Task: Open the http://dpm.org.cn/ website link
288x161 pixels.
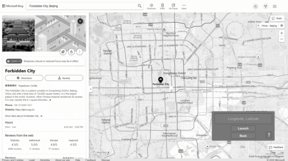Action: pyautogui.click(x=25, y=110)
